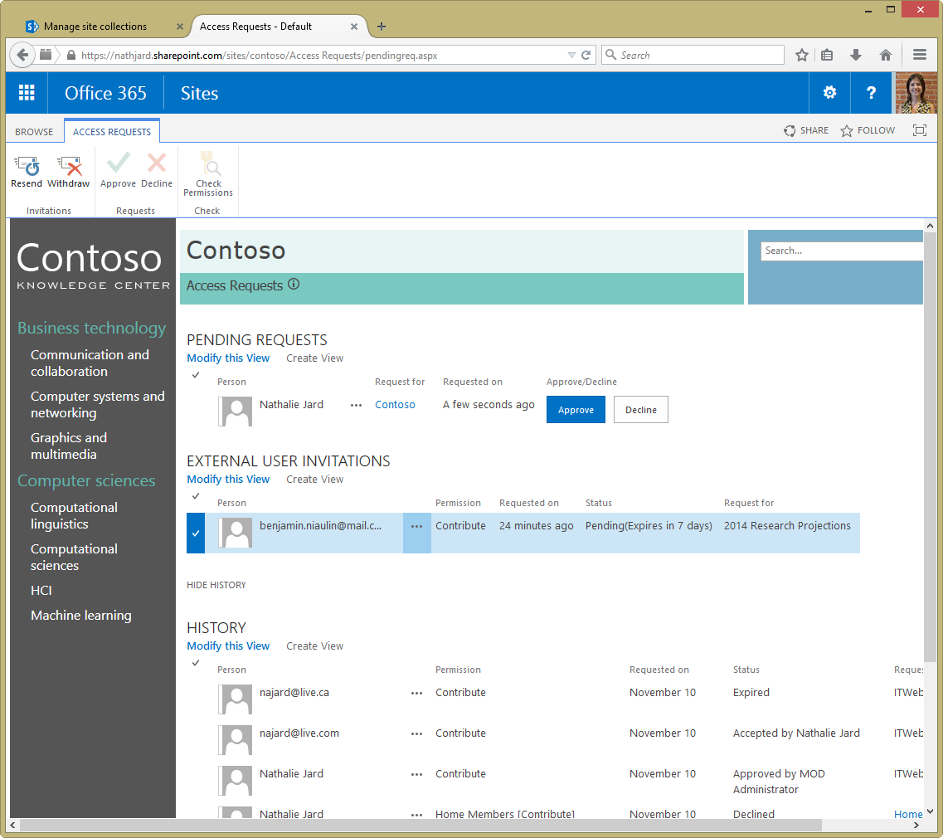Click Graphics and multimedia navigation link
Image resolution: width=943 pixels, height=838 pixels.
pyautogui.click(x=69, y=446)
